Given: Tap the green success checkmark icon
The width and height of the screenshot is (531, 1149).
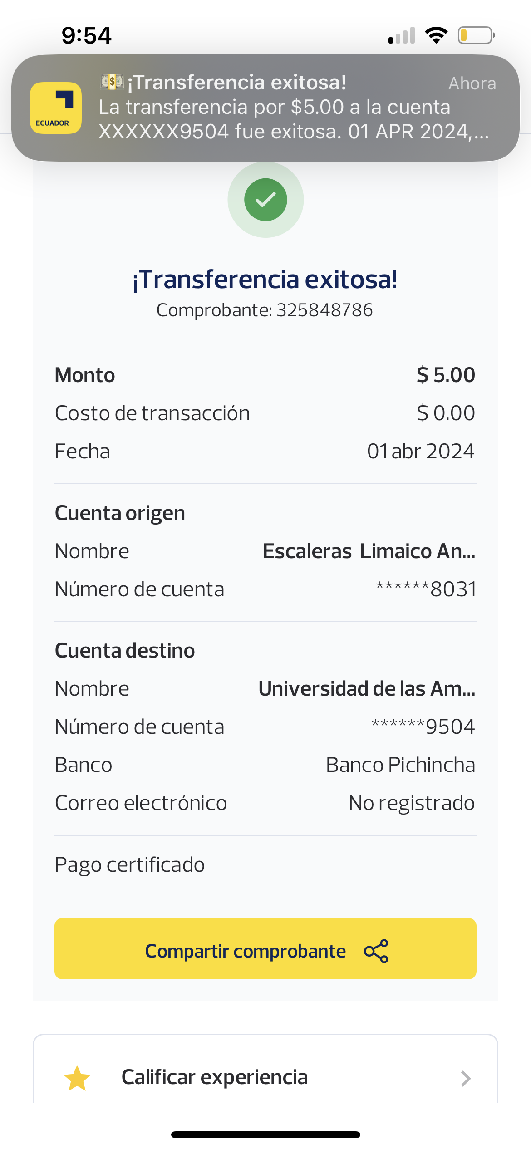Looking at the screenshot, I should pyautogui.click(x=265, y=200).
